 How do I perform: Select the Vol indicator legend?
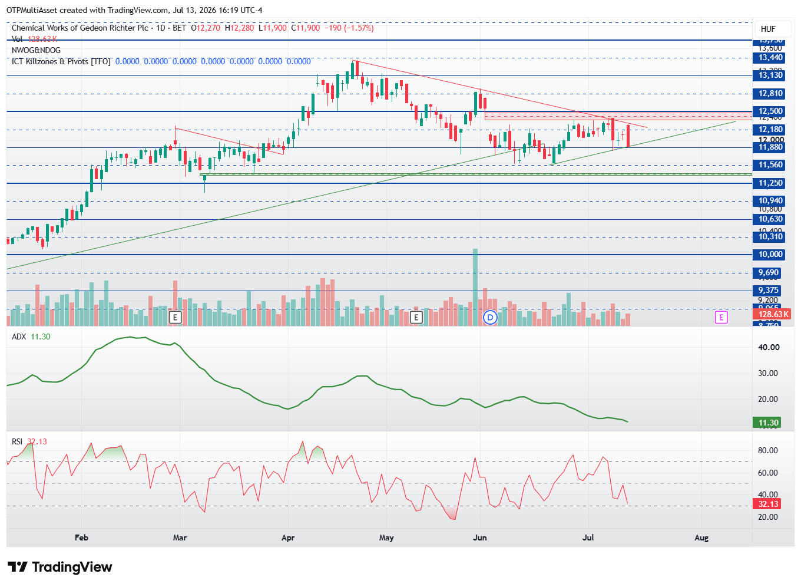coord(35,39)
